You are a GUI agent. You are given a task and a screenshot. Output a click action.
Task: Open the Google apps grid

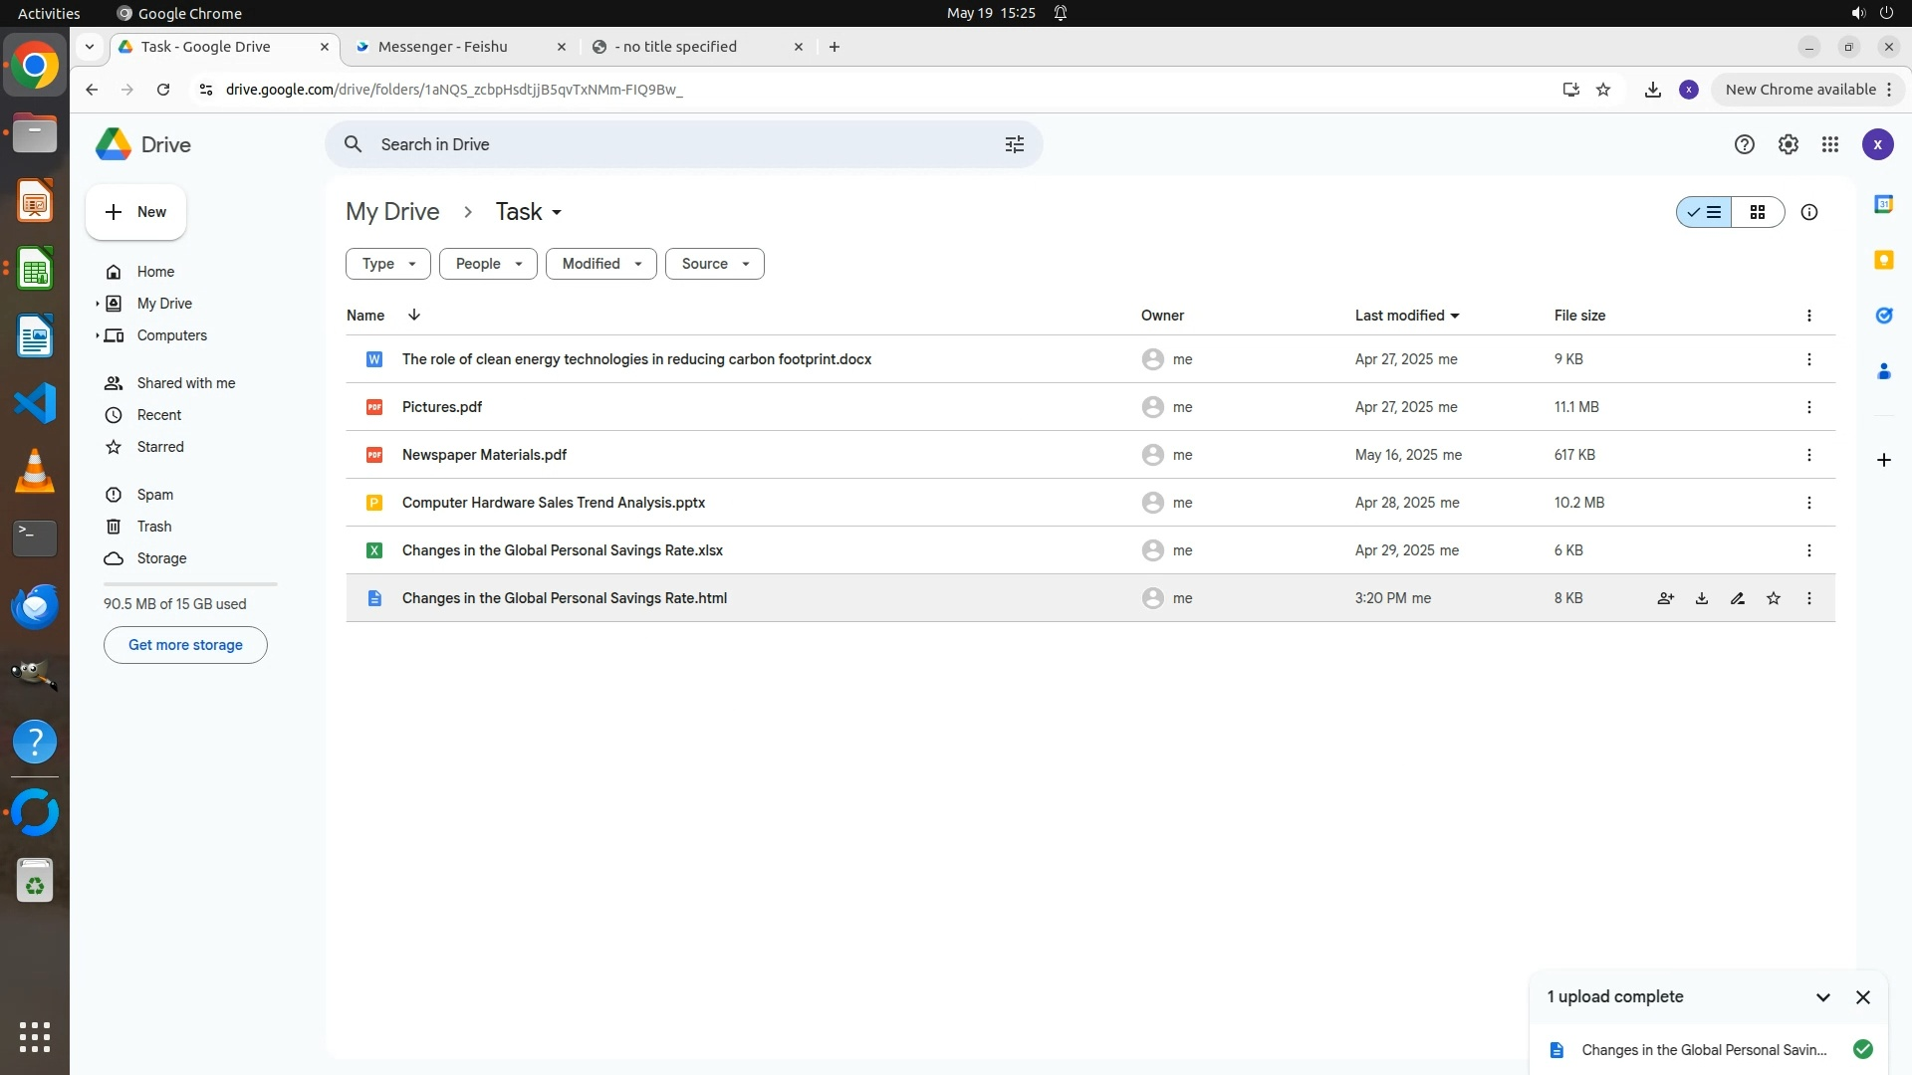[x=1830, y=144]
